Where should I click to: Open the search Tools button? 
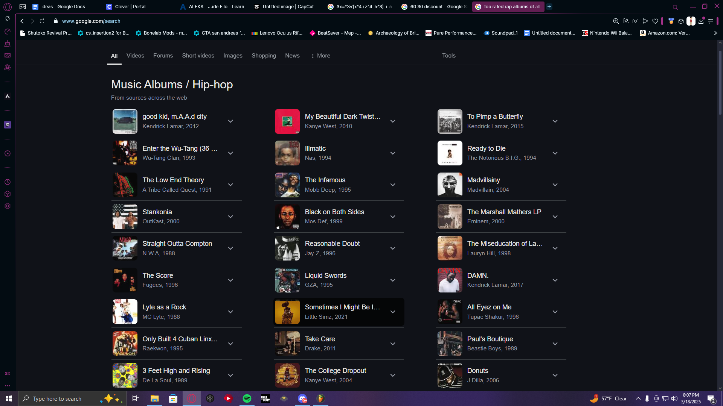tap(449, 56)
